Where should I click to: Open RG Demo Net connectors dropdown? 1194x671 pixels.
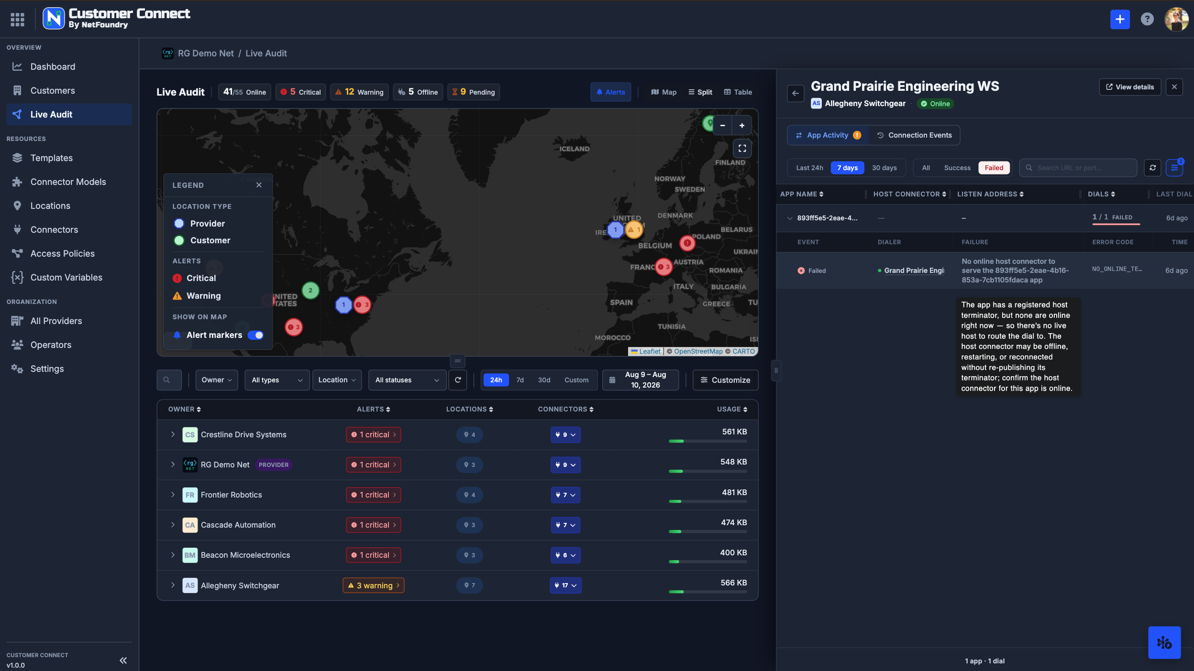pyautogui.click(x=565, y=465)
